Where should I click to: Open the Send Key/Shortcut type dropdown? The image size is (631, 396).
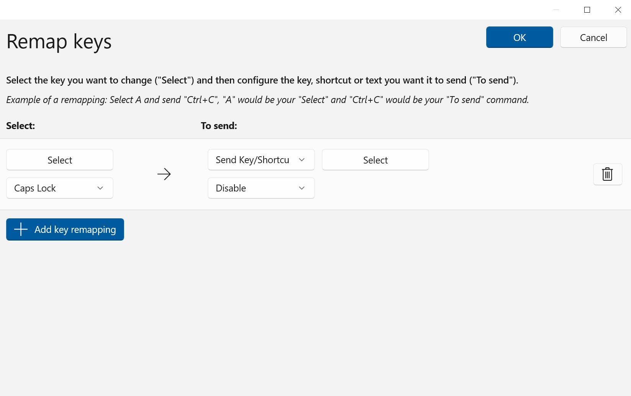261,160
